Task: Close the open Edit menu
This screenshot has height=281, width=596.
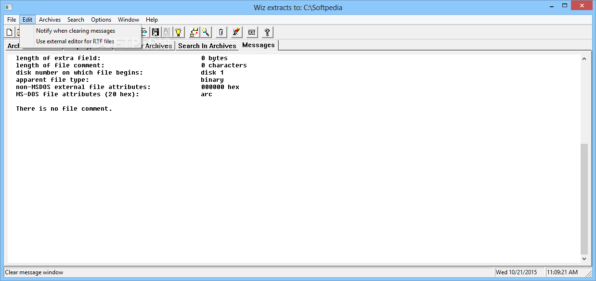Action: pos(27,20)
